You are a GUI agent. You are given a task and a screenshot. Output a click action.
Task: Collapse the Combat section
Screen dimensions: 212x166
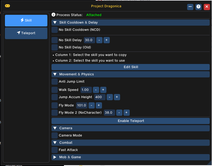pos(130,143)
